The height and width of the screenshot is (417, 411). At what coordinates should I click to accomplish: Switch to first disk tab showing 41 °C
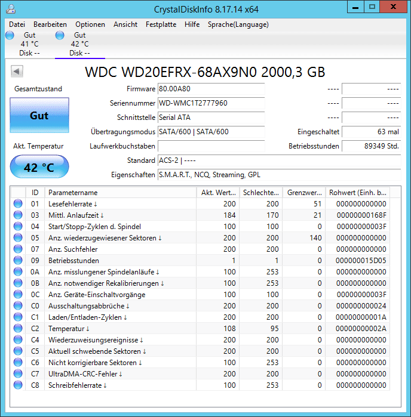click(29, 44)
